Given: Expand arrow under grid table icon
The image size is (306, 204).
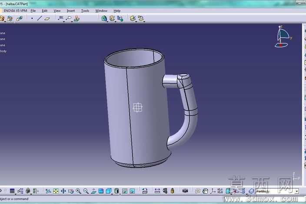Looking at the screenshot, I should 15,194.
